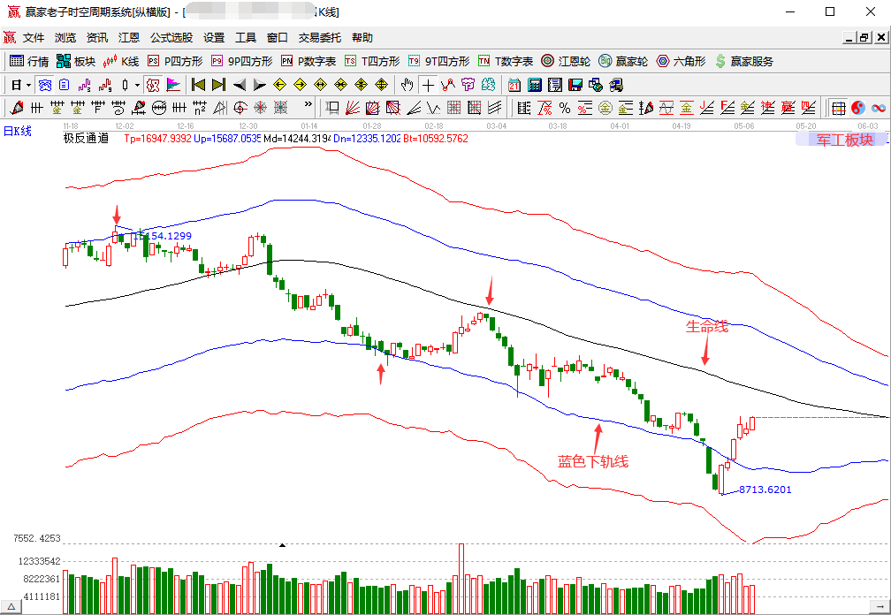891x615 pixels.
Task: Click the 极反通道 indicator name
Action: click(86, 138)
